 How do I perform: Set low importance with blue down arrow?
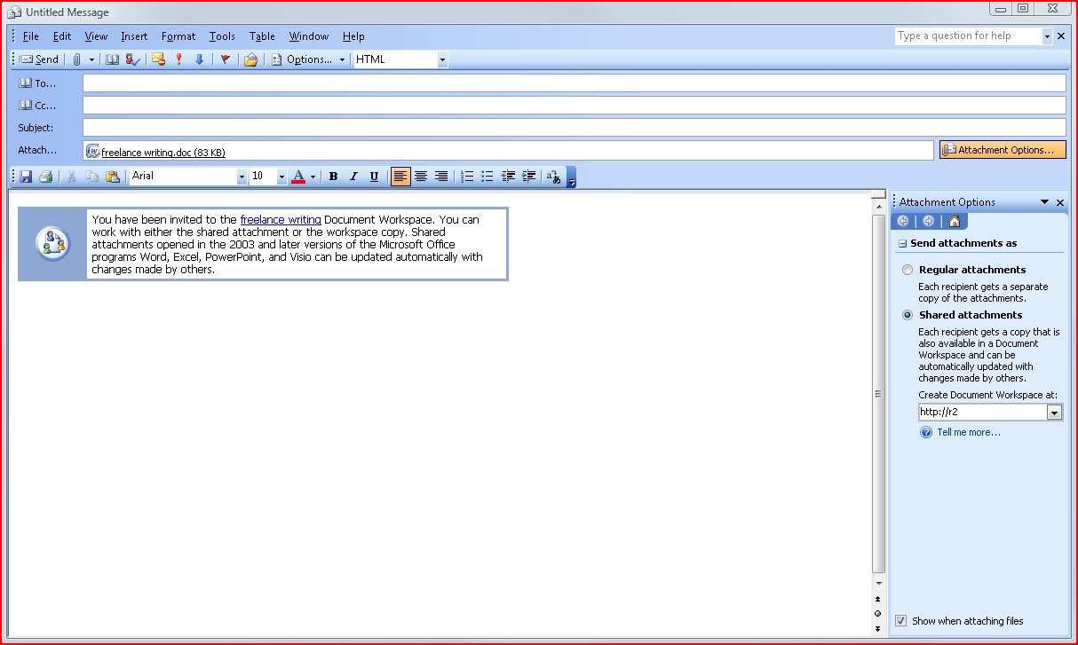click(199, 59)
